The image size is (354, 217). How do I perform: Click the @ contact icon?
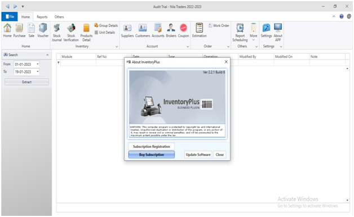349,16
